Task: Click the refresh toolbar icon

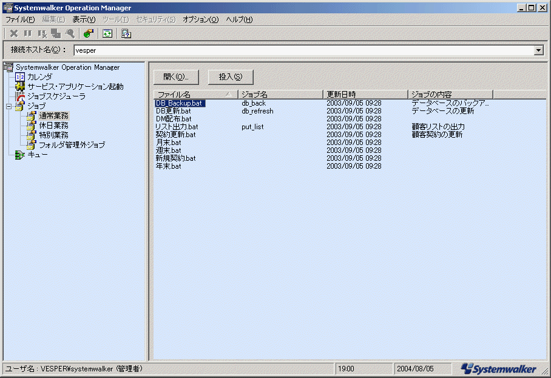Action: tap(107, 33)
